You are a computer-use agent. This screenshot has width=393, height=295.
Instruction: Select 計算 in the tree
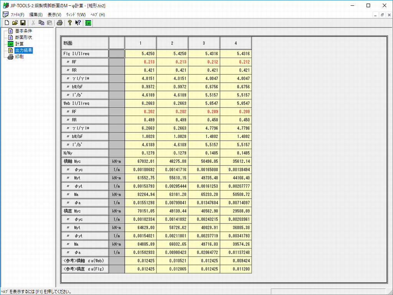19,44
